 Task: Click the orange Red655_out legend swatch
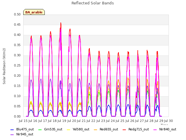coord(96,129)
